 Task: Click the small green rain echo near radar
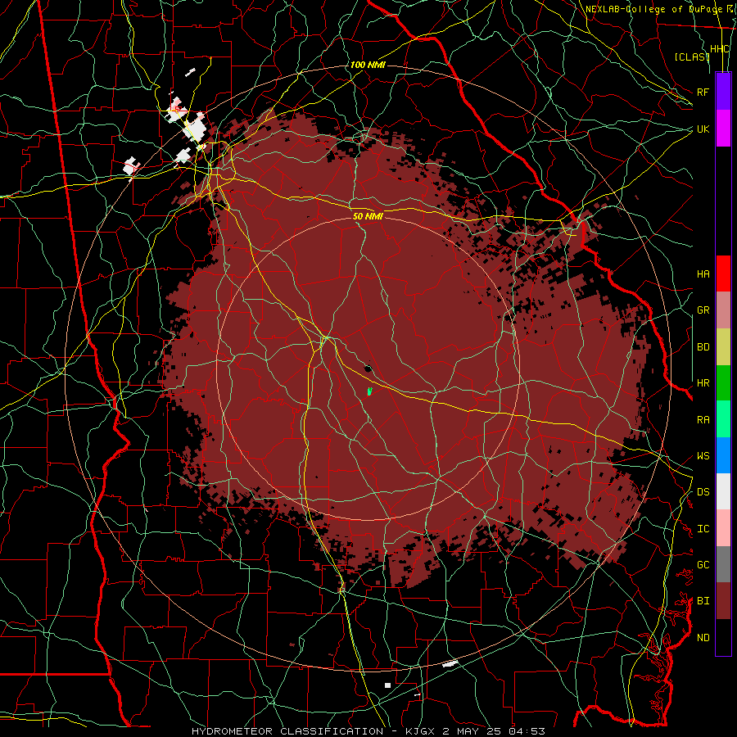pos(369,391)
